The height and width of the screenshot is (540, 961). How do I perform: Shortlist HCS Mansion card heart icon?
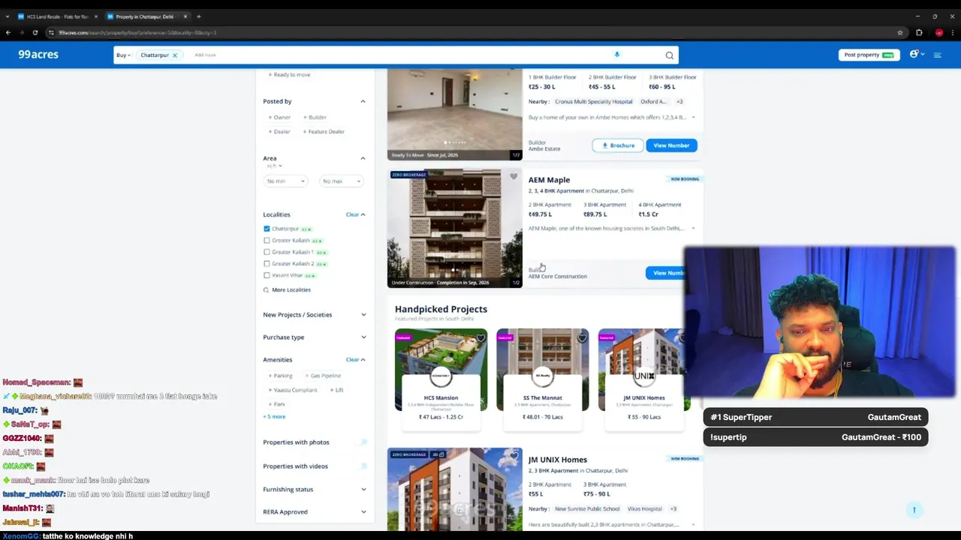[480, 338]
